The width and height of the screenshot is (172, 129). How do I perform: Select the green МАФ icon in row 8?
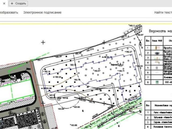pos(157,82)
